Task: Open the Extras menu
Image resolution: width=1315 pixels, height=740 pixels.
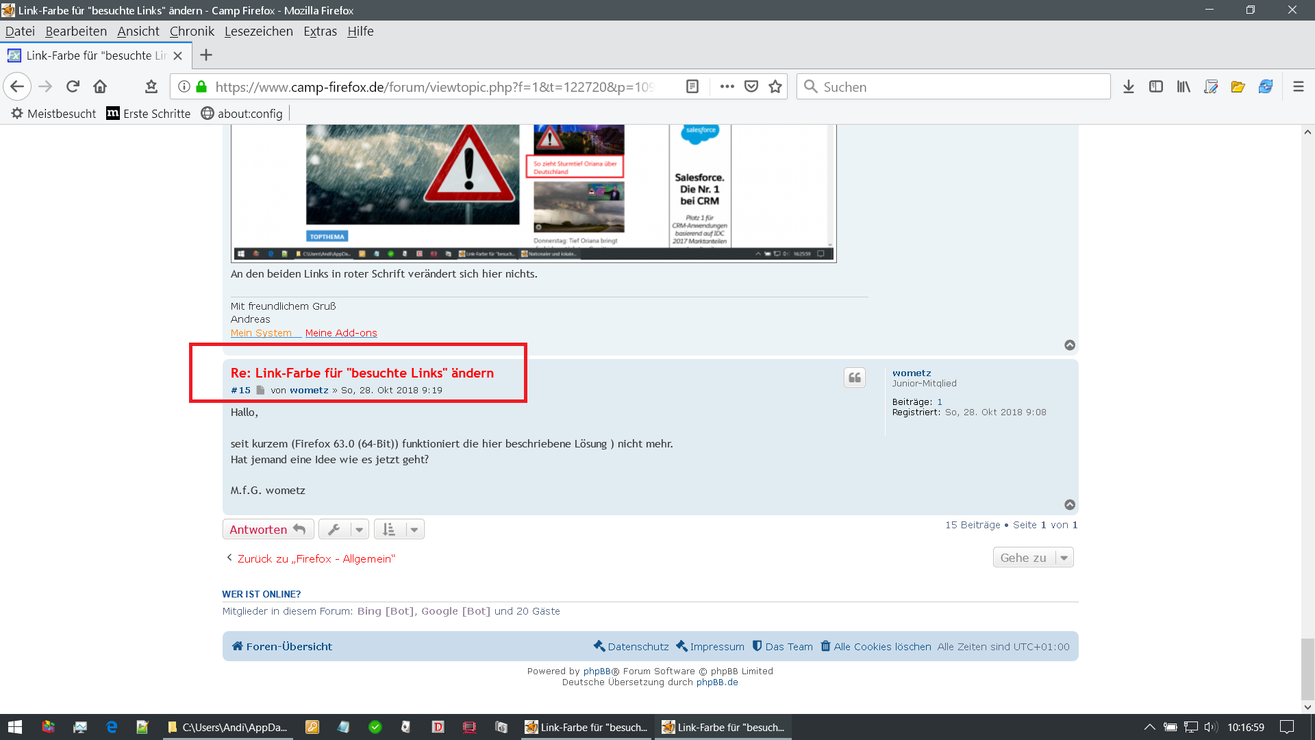Action: tap(320, 31)
